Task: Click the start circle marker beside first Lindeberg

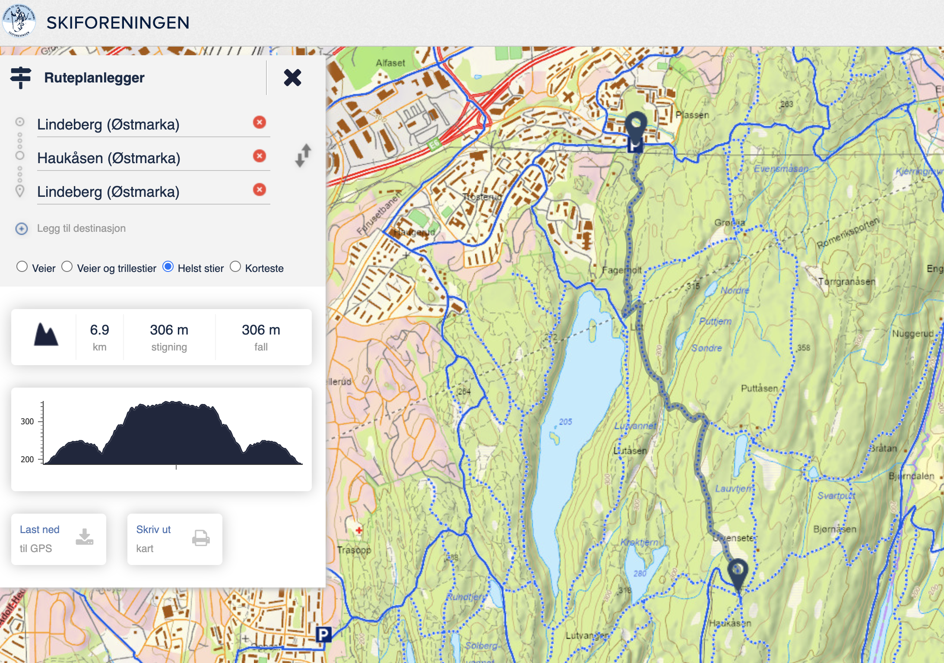Action: pos(20,122)
